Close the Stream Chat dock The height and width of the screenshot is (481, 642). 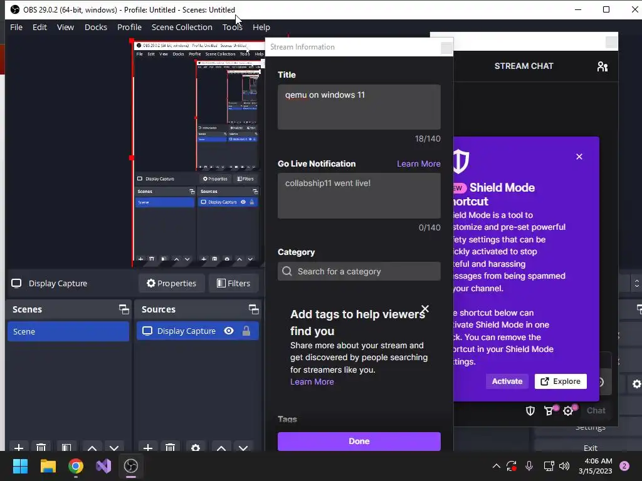tap(611, 42)
